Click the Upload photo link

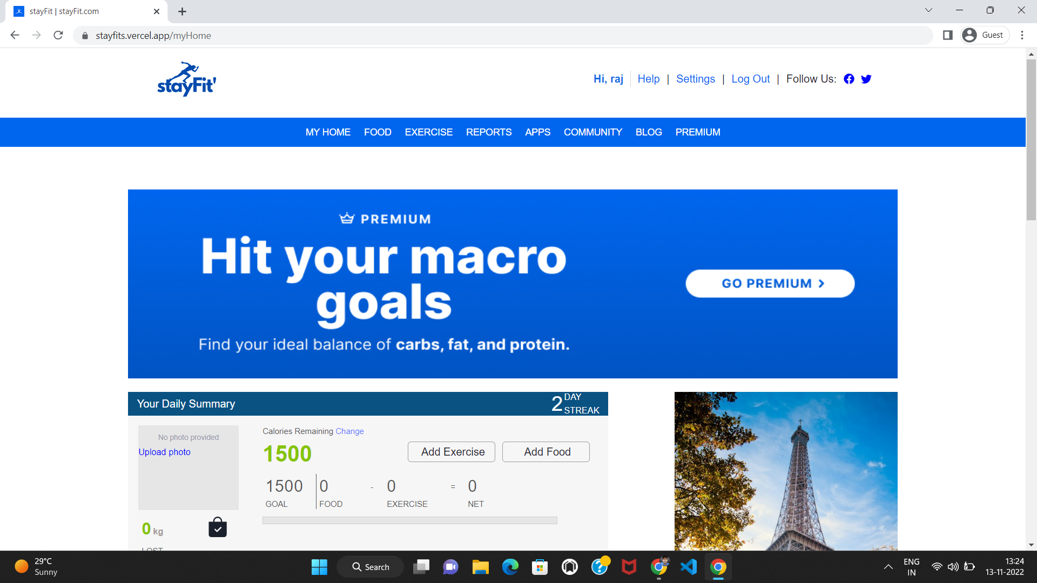tap(164, 452)
